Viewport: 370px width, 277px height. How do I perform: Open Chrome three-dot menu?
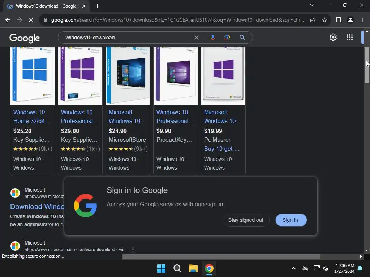362,20
